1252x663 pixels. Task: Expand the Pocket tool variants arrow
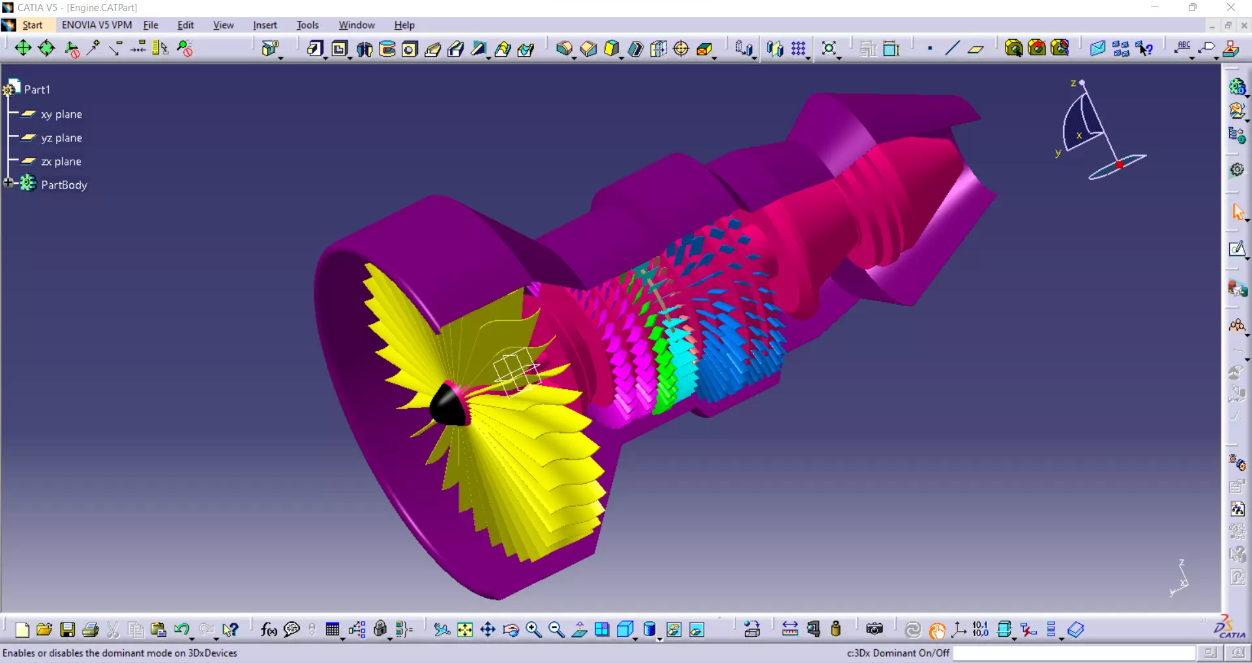[x=350, y=58]
